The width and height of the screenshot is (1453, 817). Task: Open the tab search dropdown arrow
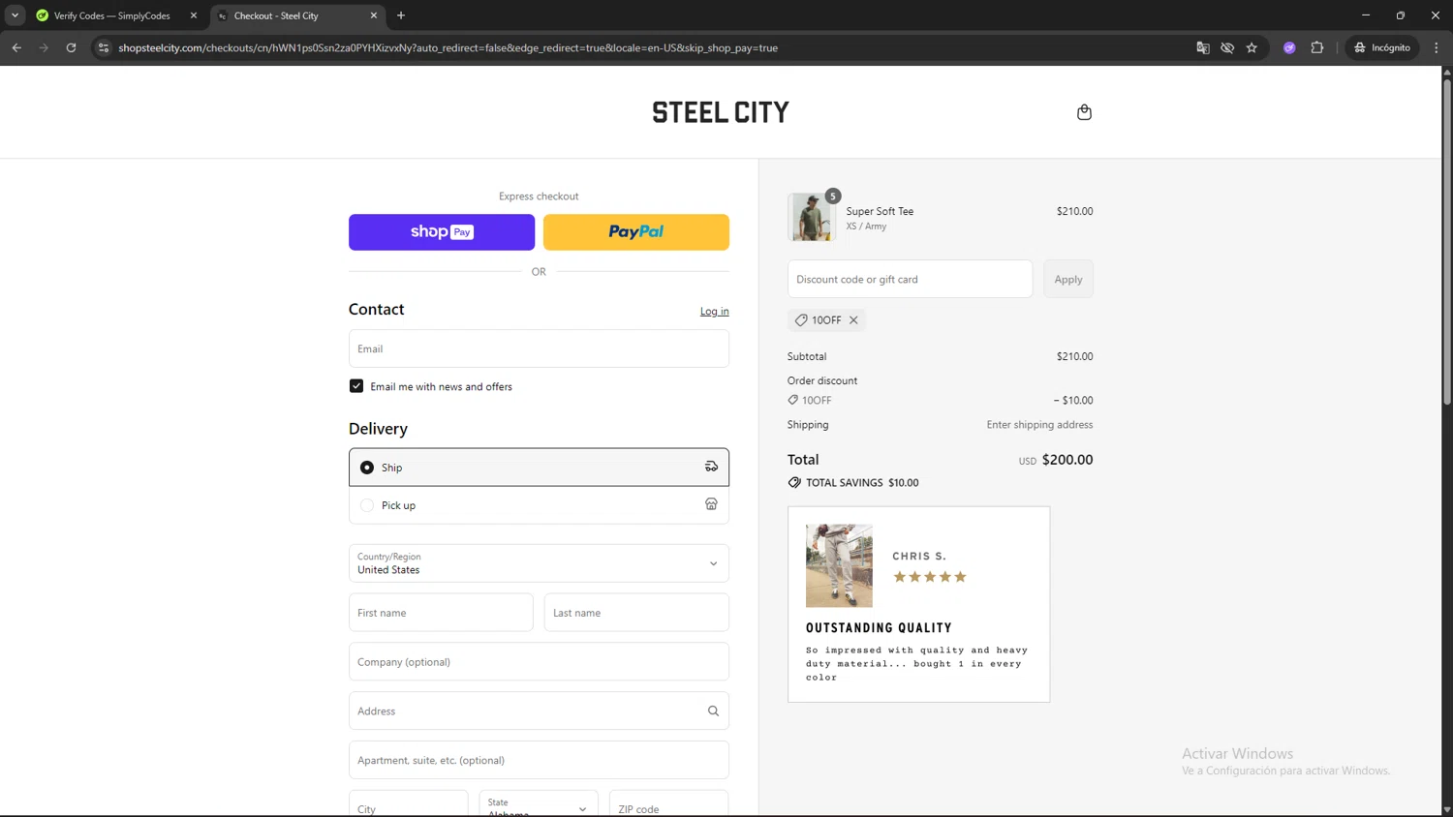point(15,15)
